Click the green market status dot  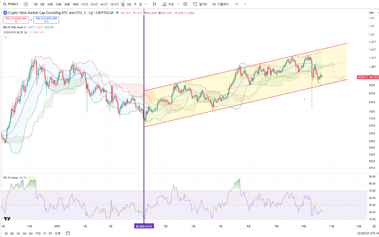[117, 13]
